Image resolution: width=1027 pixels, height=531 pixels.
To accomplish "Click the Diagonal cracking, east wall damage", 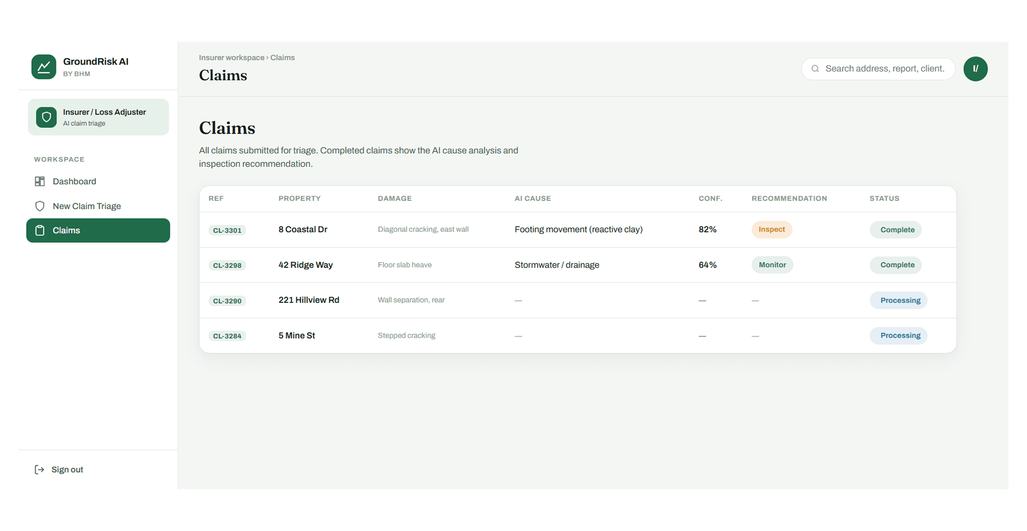I will (423, 230).
